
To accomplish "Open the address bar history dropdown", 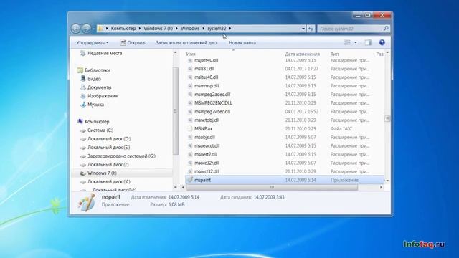I will tap(303, 29).
